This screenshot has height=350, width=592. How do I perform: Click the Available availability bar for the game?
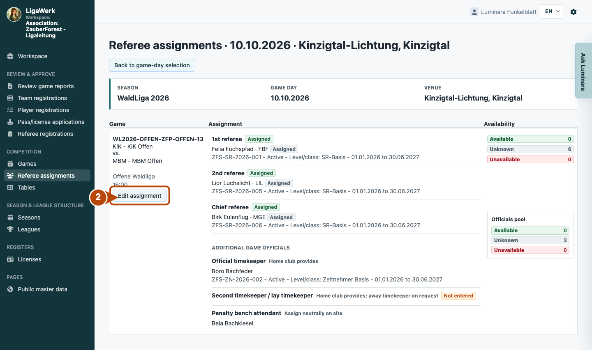coord(530,139)
